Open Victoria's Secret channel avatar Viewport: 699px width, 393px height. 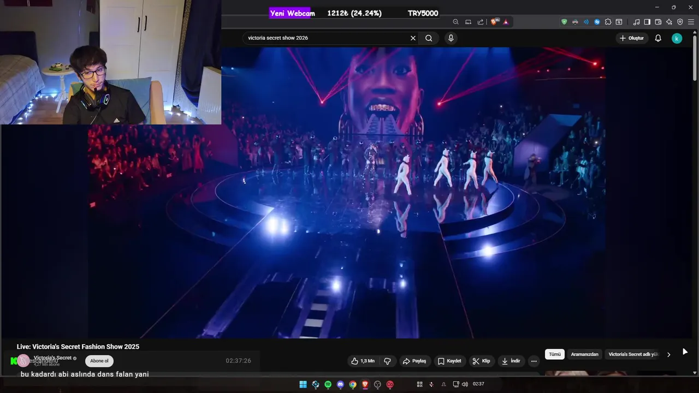coord(23,360)
